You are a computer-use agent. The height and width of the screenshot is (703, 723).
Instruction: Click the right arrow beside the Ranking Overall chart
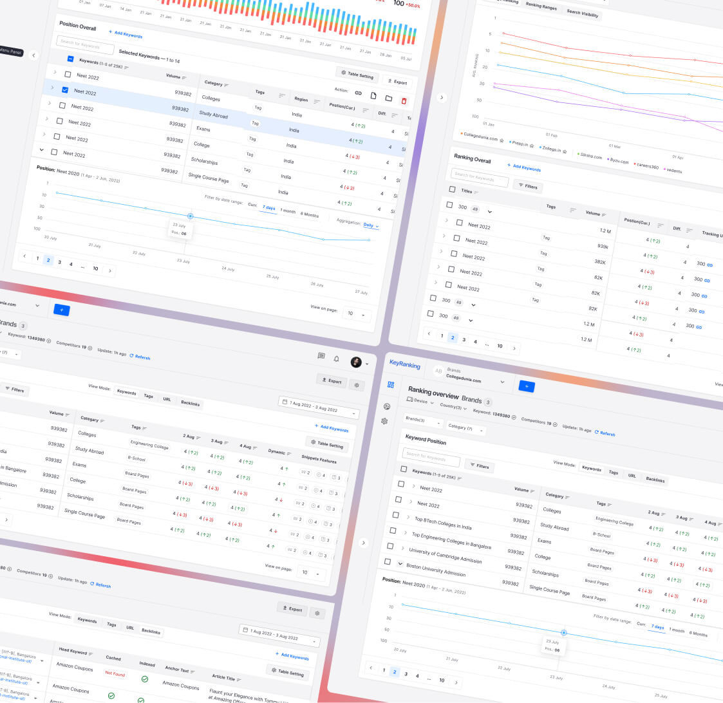click(x=441, y=97)
